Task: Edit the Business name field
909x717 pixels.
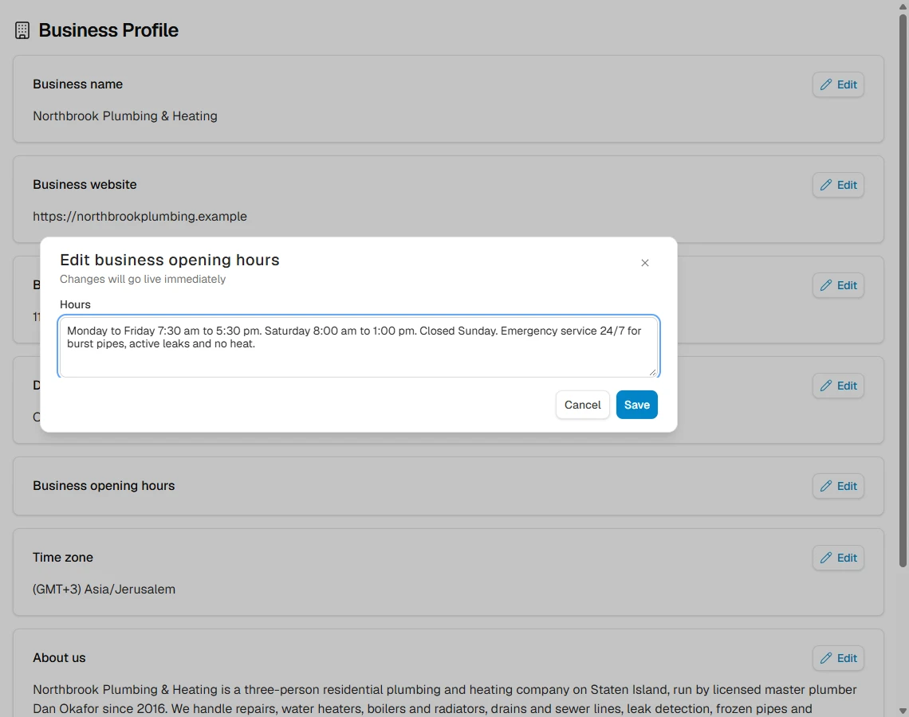Action: (838, 84)
